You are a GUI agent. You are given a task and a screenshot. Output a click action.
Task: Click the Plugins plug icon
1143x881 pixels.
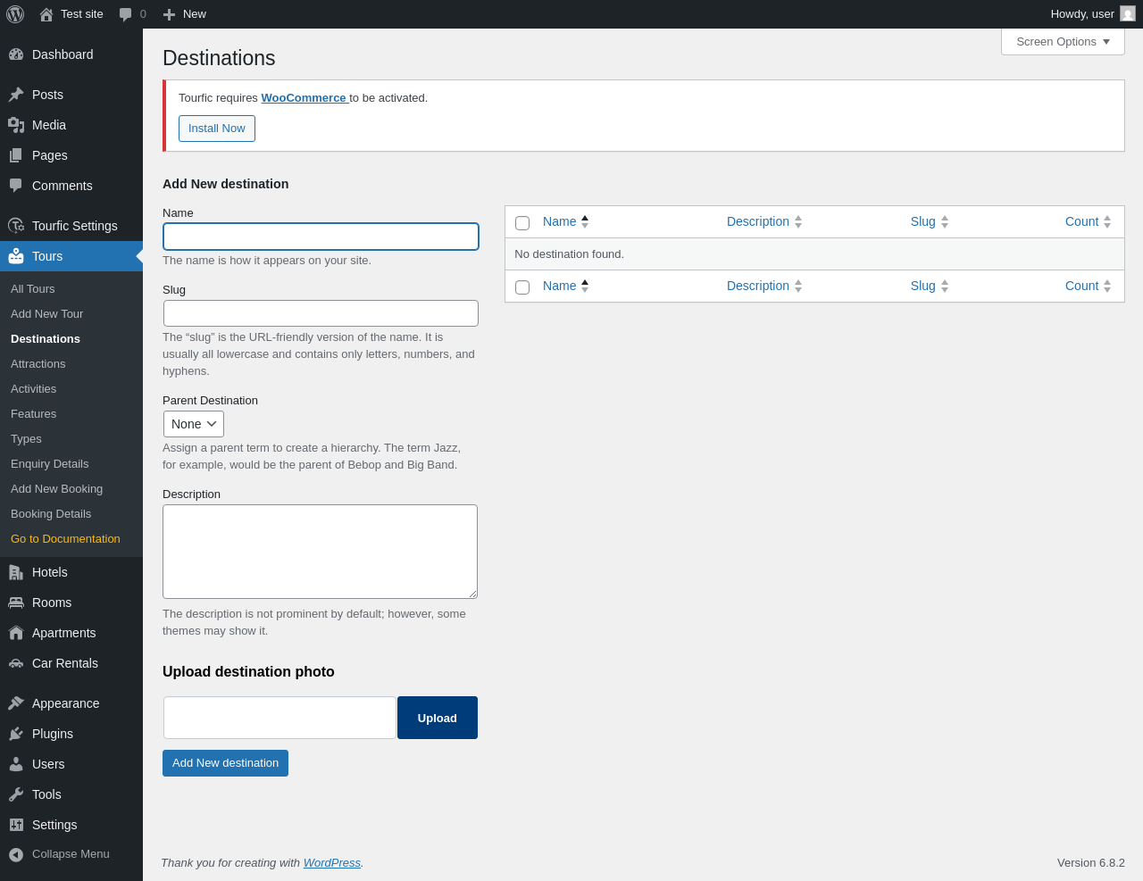[x=16, y=734]
